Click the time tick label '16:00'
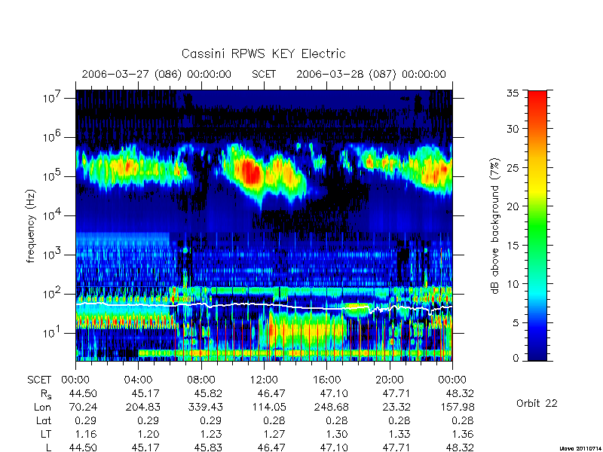Viewport: 603px width, 452px height. coord(327,380)
